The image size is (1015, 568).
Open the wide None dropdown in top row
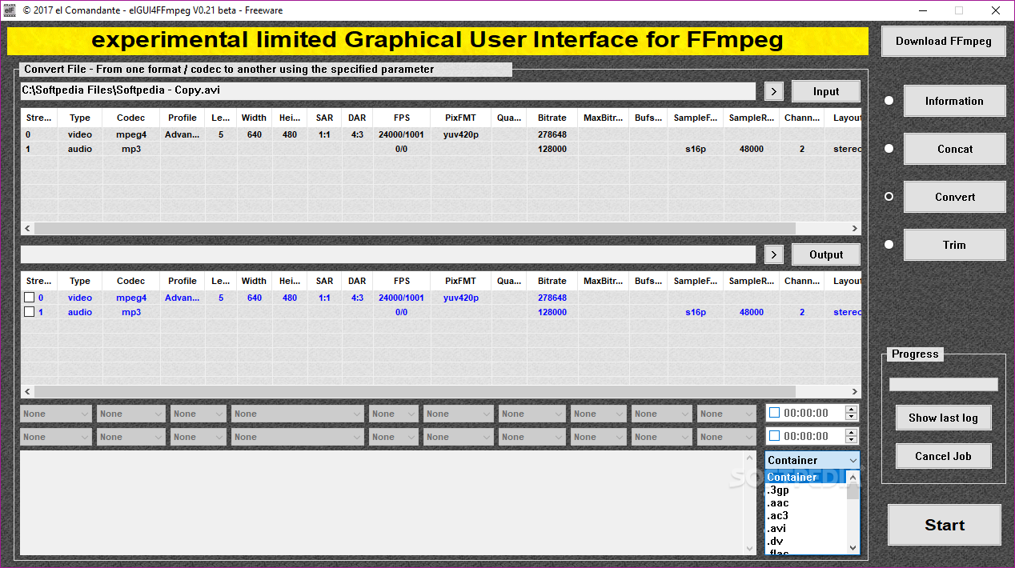coord(298,414)
